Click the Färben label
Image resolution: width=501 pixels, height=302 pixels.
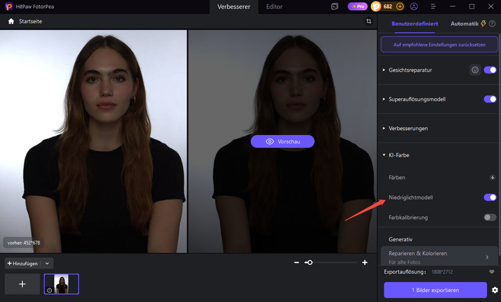(x=397, y=177)
